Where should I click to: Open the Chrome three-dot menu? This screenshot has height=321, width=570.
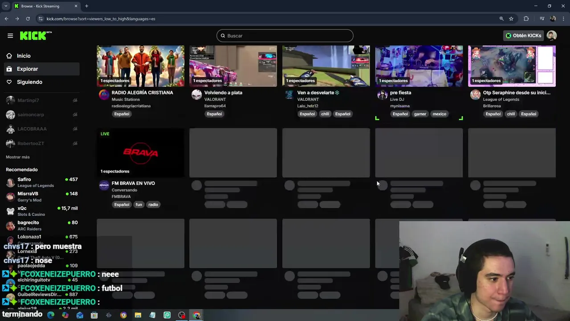click(x=563, y=19)
